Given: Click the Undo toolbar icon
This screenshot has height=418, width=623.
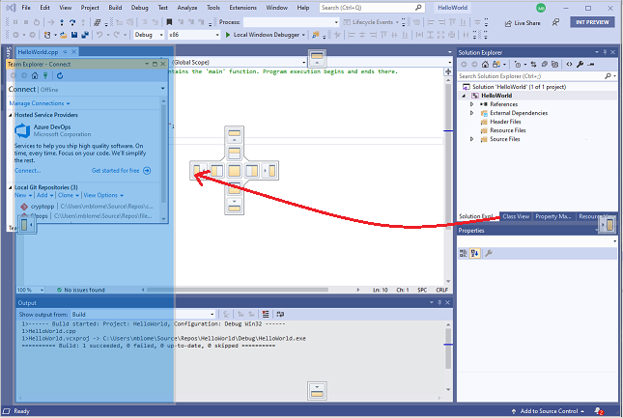Looking at the screenshot, I should (99, 35).
